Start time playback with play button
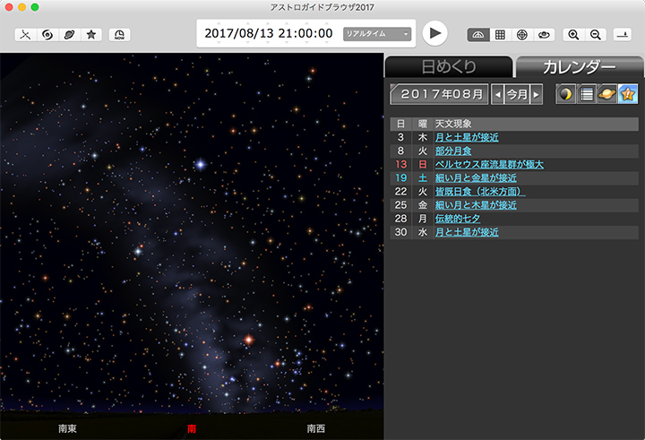Viewport: 645px width, 440px height. pyautogui.click(x=435, y=33)
